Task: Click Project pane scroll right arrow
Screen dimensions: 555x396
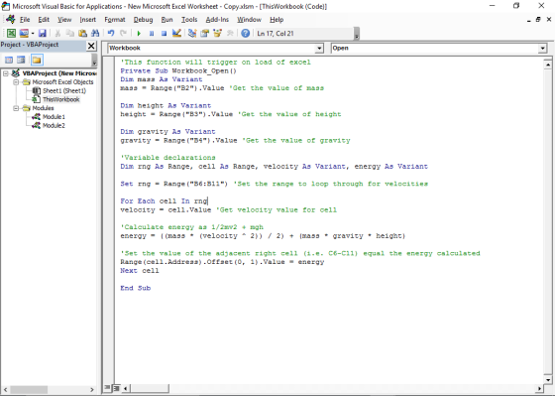Action: [x=92, y=389]
